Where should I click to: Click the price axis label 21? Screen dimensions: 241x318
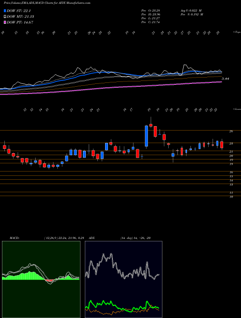coord(231,152)
